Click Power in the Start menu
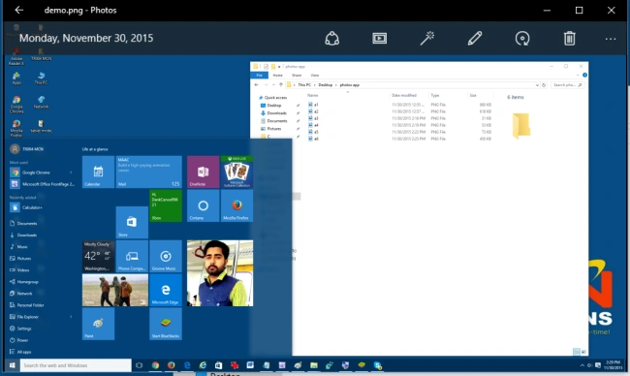630x376 pixels. coord(18,340)
